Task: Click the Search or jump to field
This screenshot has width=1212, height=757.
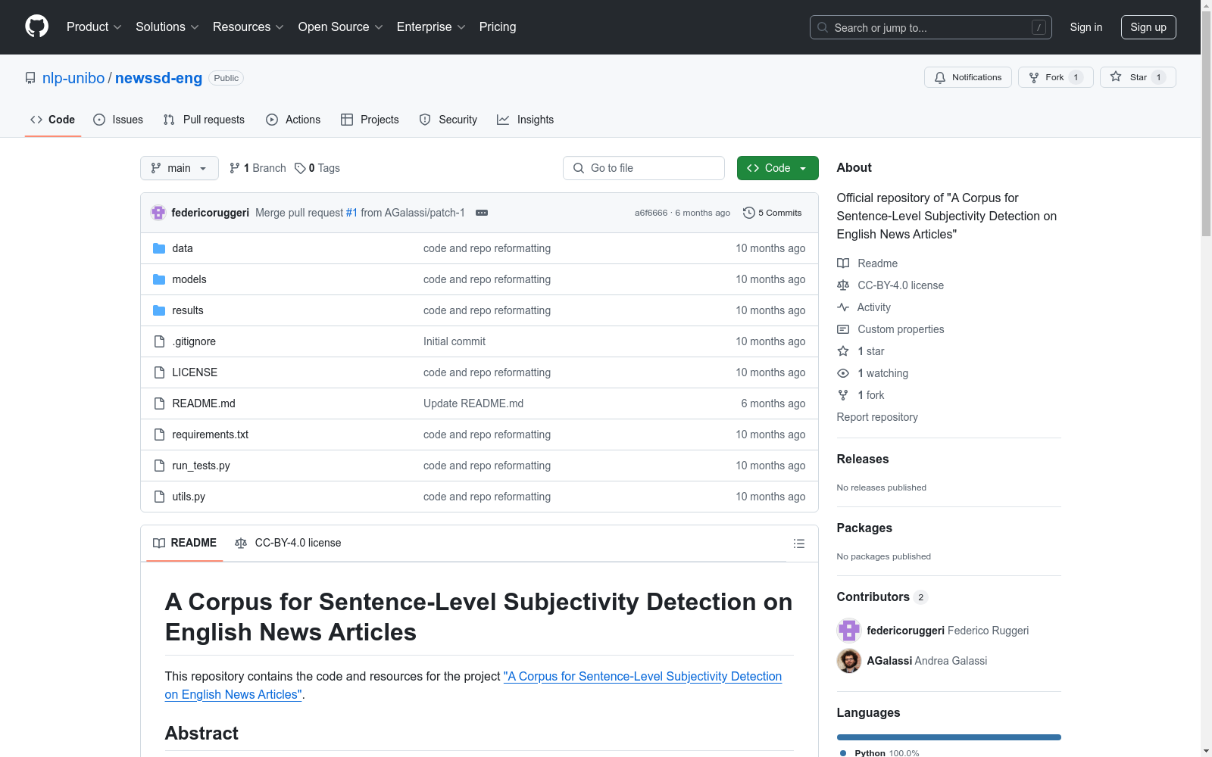Action: 931,27
